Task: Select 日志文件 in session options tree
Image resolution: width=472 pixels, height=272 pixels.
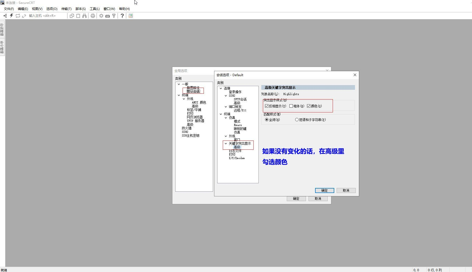Action: (235, 151)
